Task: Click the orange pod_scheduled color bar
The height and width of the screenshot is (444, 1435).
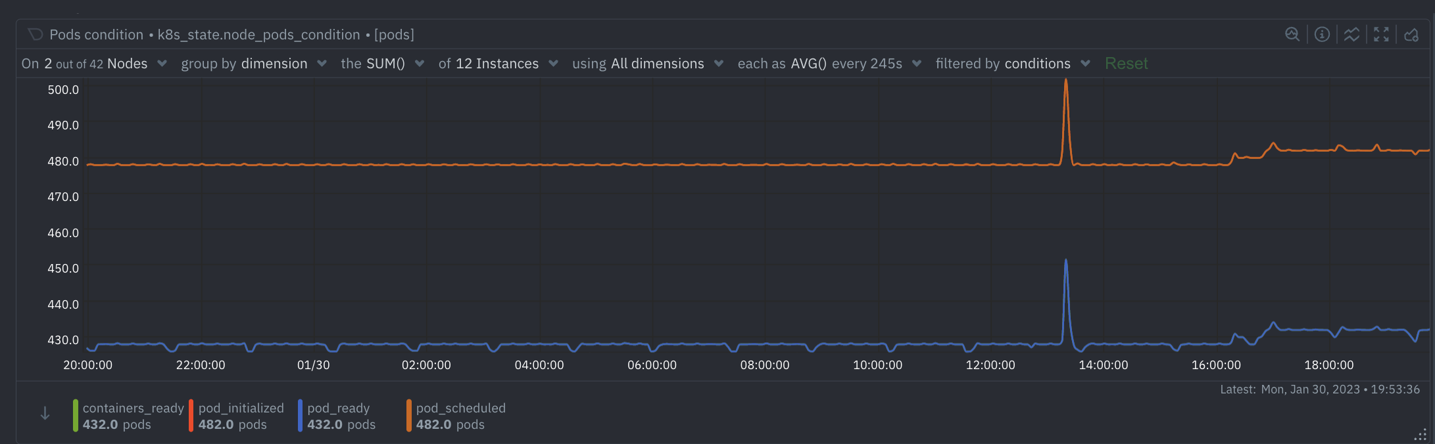Action: pos(409,416)
